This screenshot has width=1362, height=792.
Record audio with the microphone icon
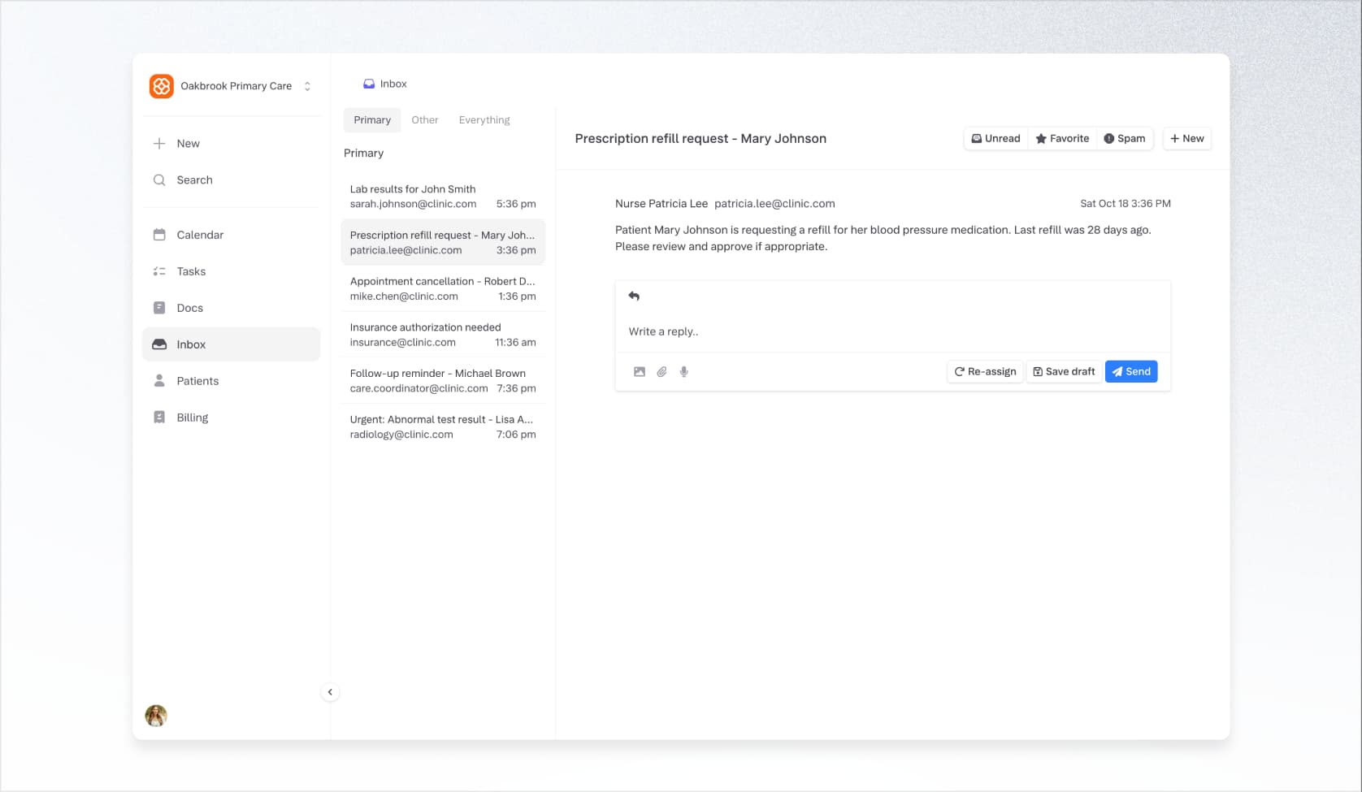pyautogui.click(x=684, y=372)
